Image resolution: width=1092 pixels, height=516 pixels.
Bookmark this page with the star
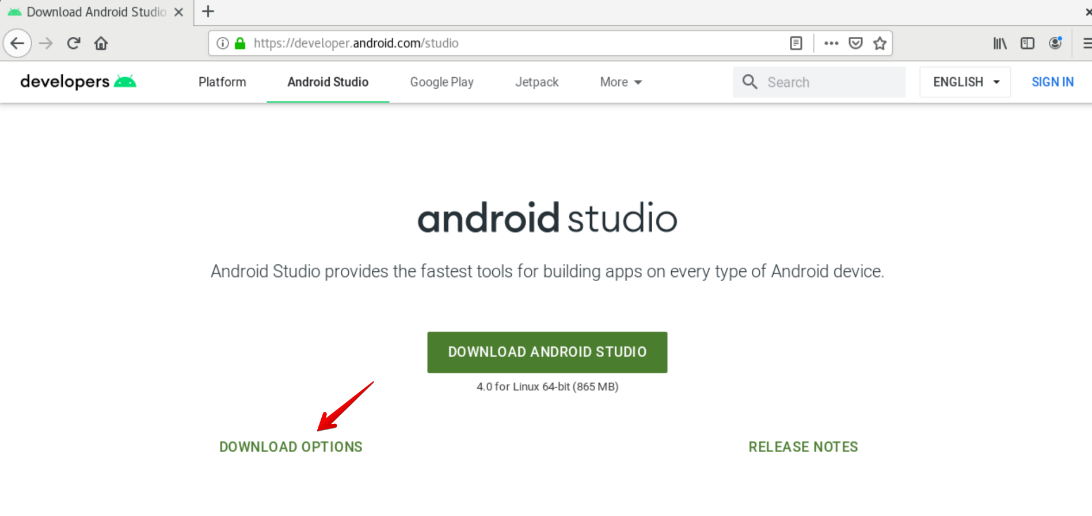click(x=880, y=43)
